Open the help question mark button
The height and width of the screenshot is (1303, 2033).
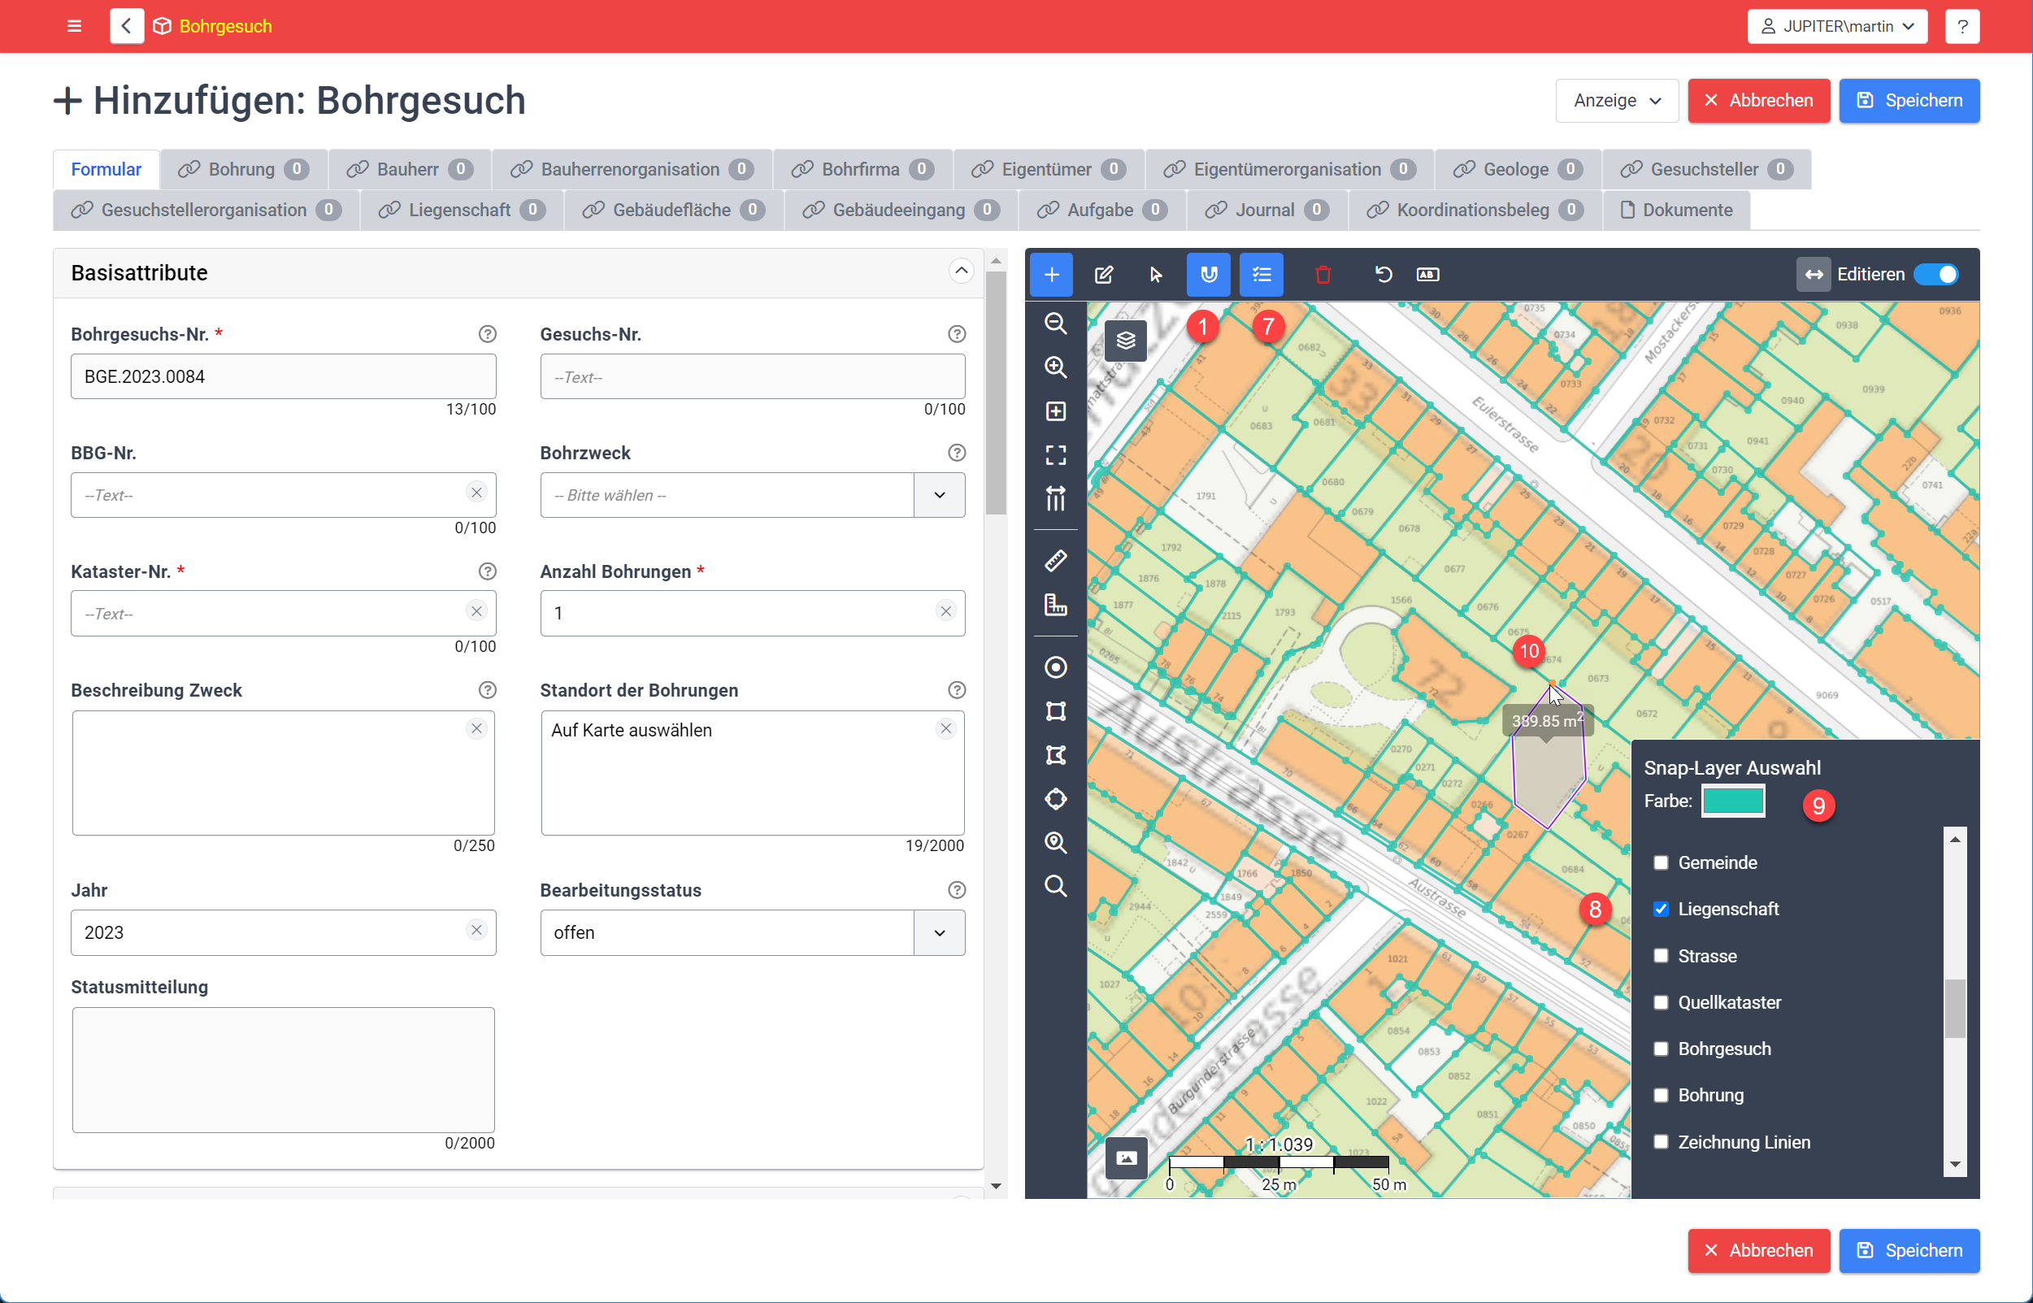(1962, 26)
